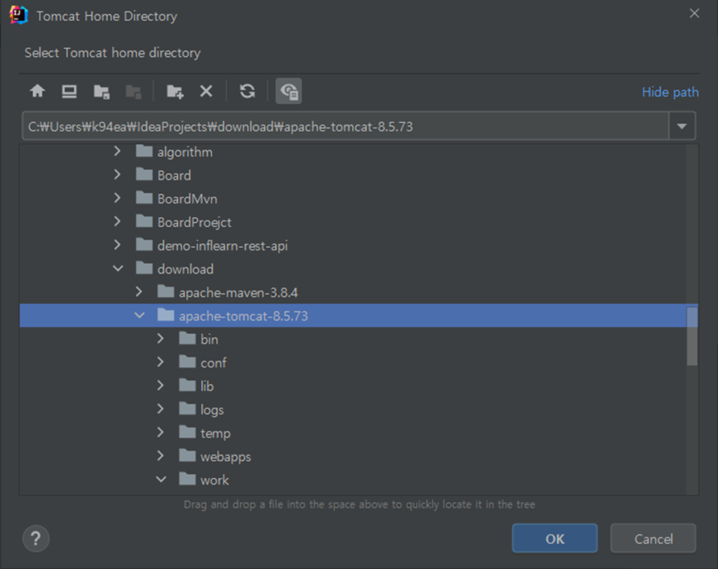The width and height of the screenshot is (718, 569).
Task: Click the Project directory icon
Action: 101,91
